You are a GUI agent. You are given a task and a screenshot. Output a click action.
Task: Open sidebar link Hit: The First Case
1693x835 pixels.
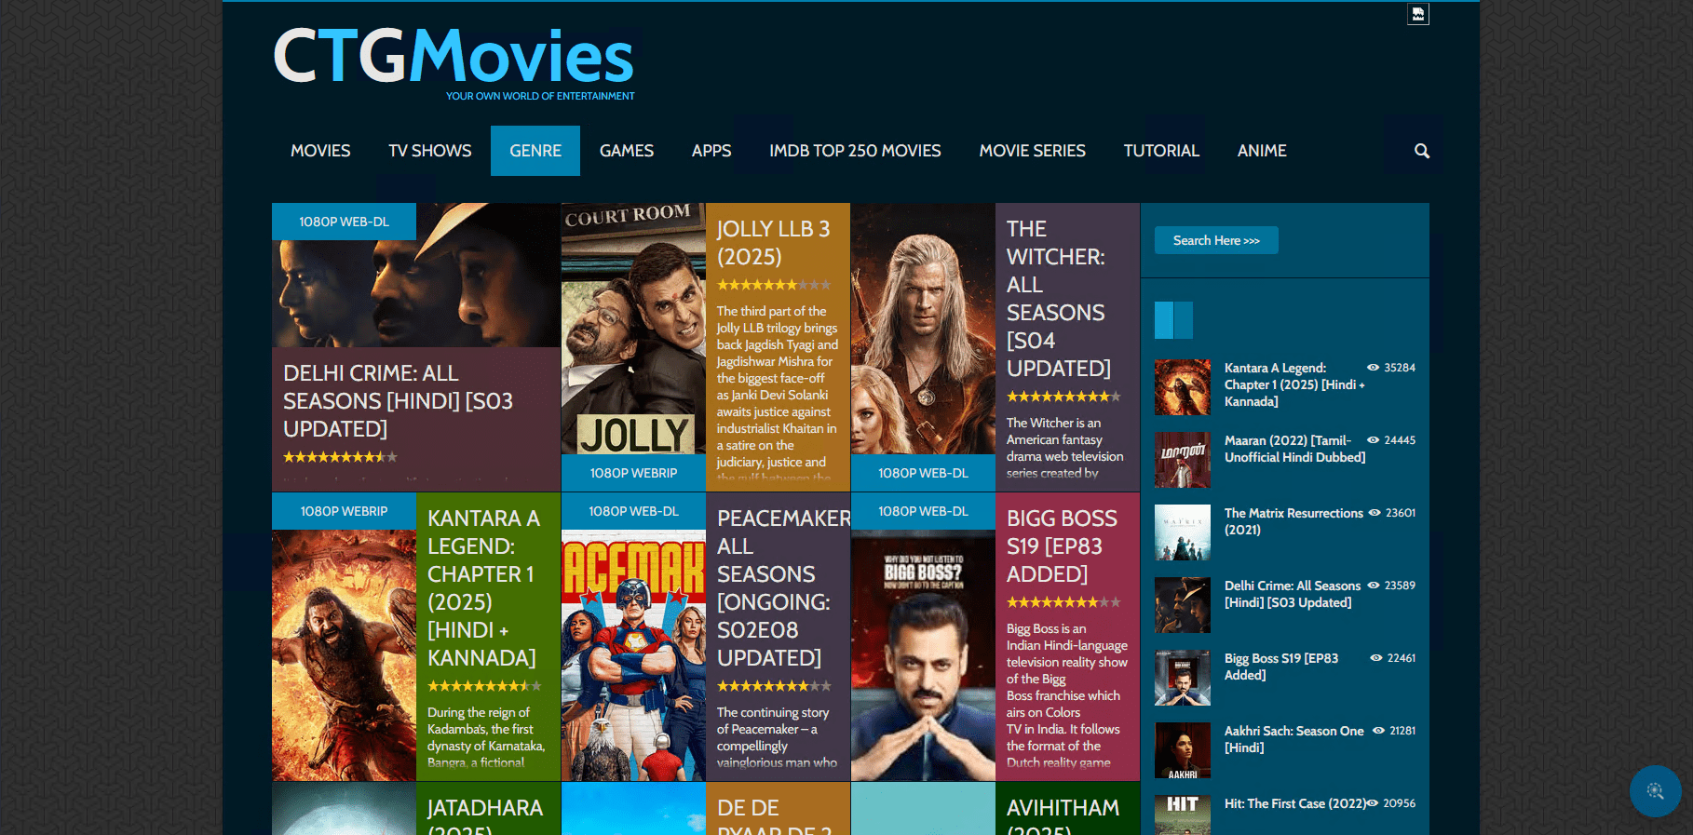pos(1295,803)
